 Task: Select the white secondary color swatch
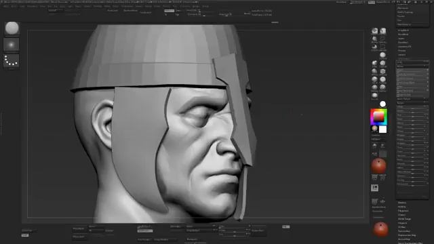[382, 129]
